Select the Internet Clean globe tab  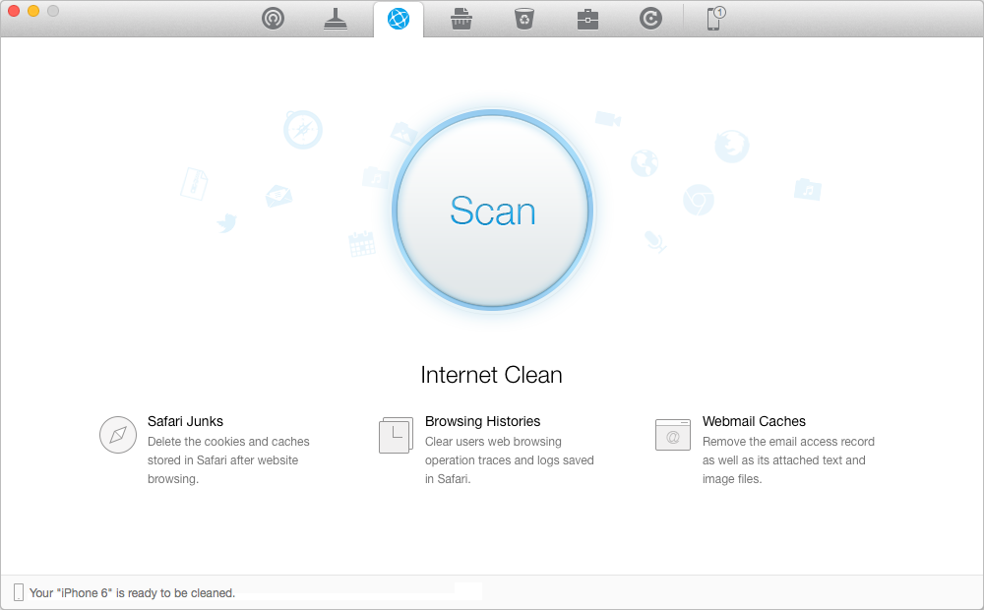point(399,19)
